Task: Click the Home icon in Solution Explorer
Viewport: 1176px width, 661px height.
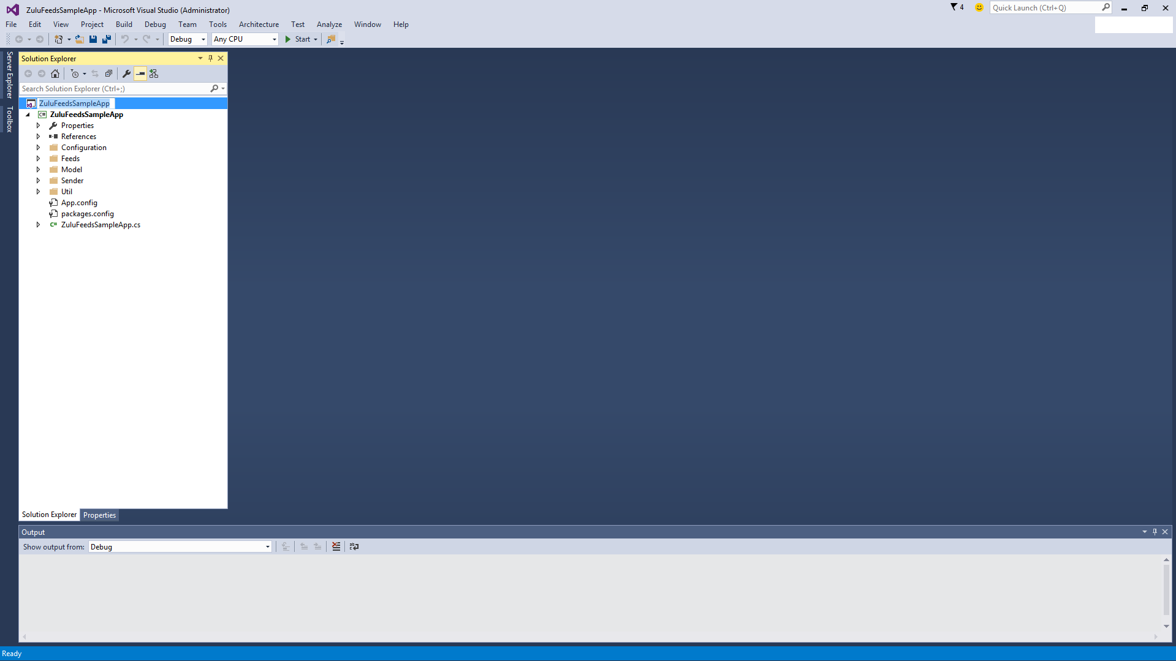Action: (55, 74)
